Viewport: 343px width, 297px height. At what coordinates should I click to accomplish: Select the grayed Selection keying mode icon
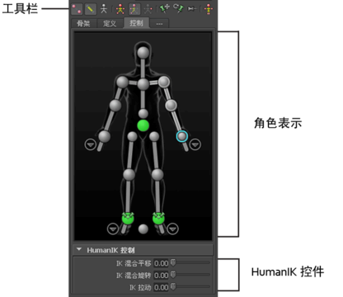click(x=148, y=9)
